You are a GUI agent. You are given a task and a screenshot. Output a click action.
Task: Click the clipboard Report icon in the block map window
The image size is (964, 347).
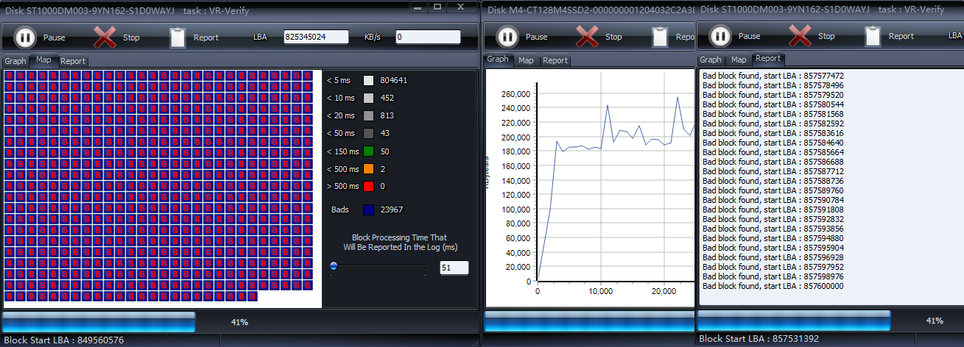point(177,37)
